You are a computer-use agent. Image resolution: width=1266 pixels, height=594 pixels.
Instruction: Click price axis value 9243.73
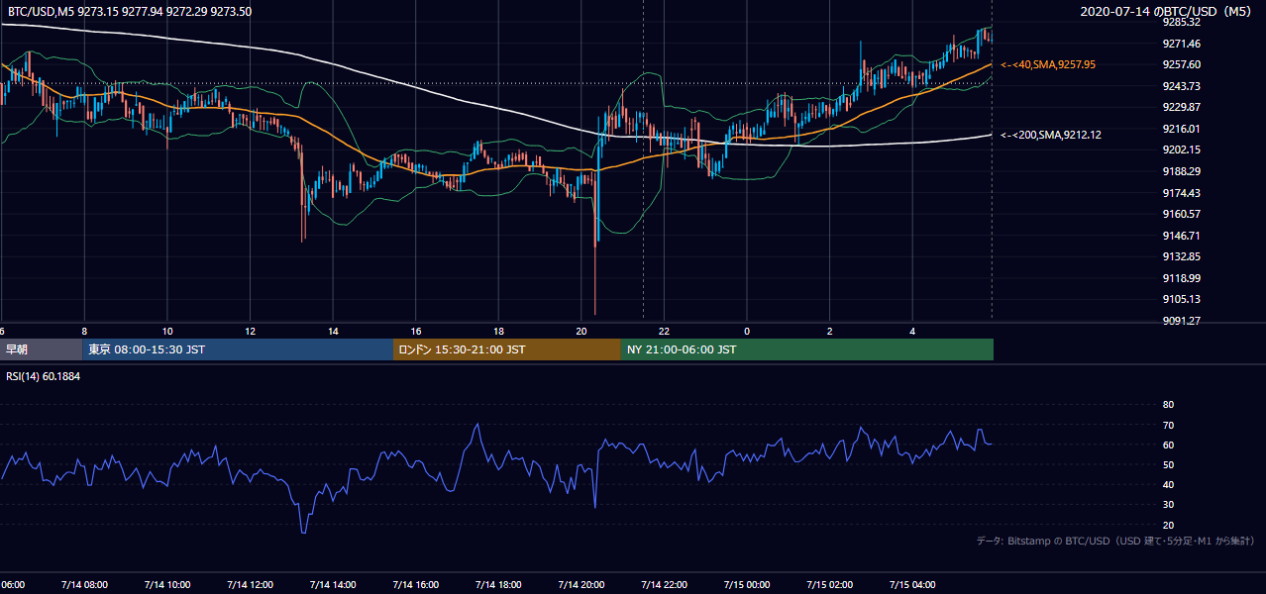click(1182, 86)
